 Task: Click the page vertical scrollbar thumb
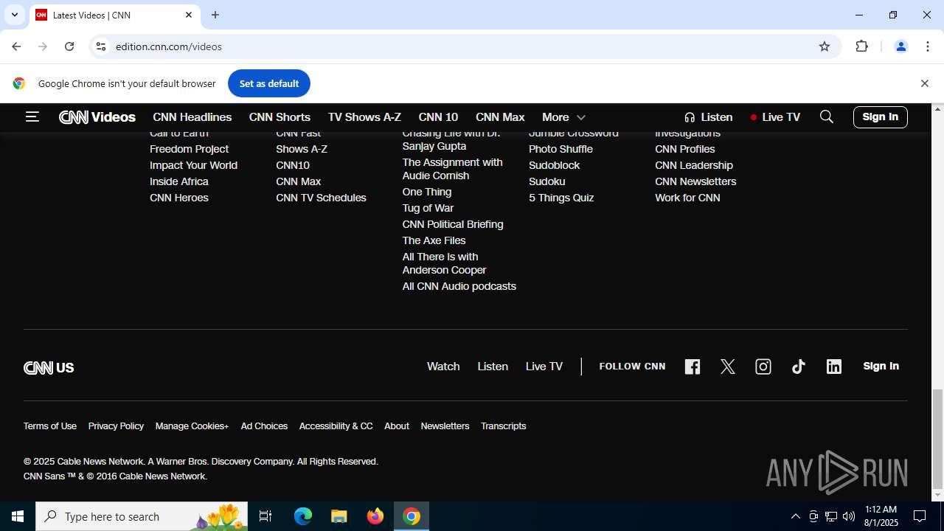coord(937,438)
